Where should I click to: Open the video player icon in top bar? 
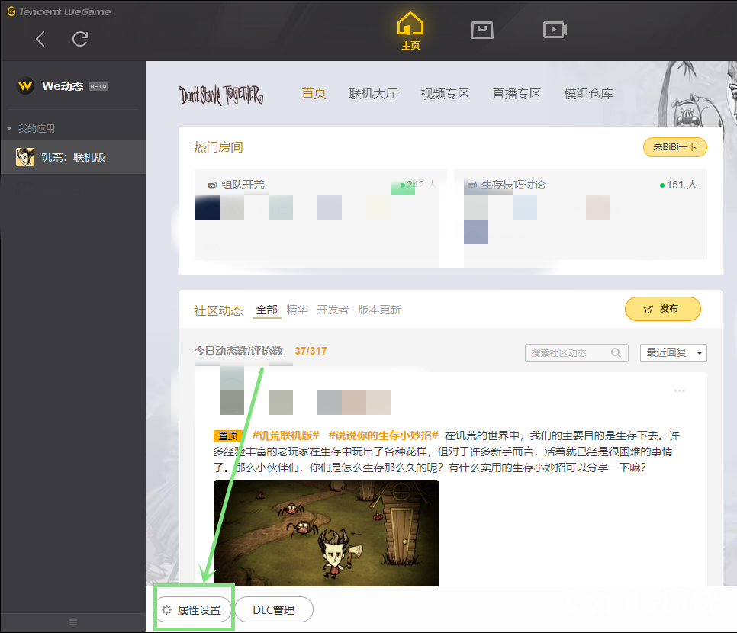coord(555,29)
